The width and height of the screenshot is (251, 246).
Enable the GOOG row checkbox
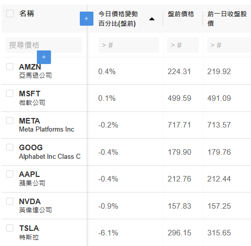click(10, 147)
